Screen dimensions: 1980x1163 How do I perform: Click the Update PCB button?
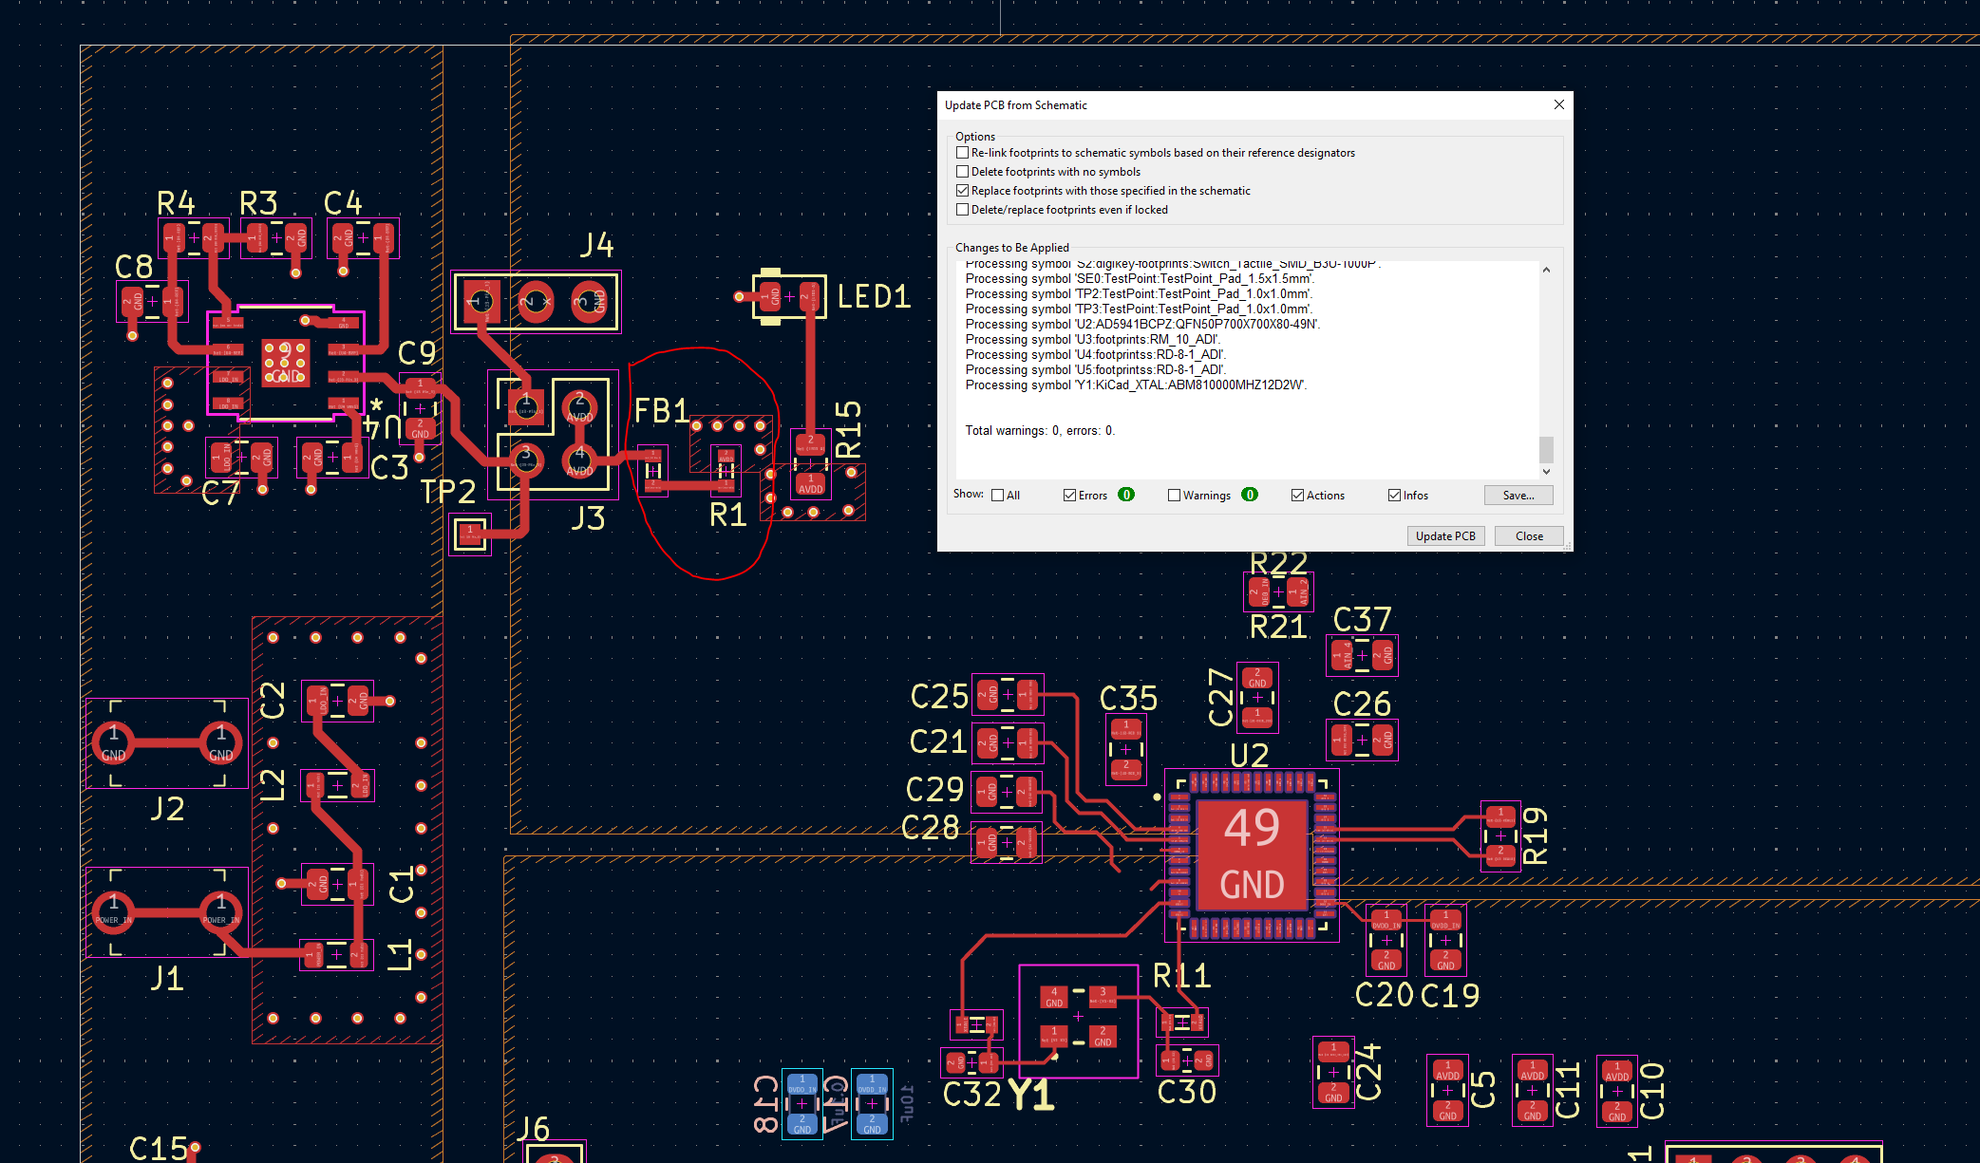[x=1445, y=536]
